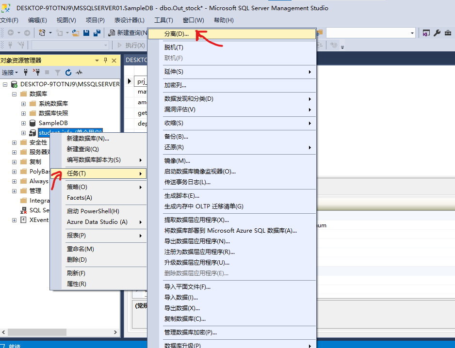Expand the SampleDB database node
Image resolution: width=455 pixels, height=348 pixels.
(x=23, y=123)
